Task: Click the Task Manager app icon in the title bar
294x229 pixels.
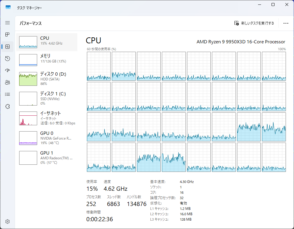Action: [x=8, y=7]
